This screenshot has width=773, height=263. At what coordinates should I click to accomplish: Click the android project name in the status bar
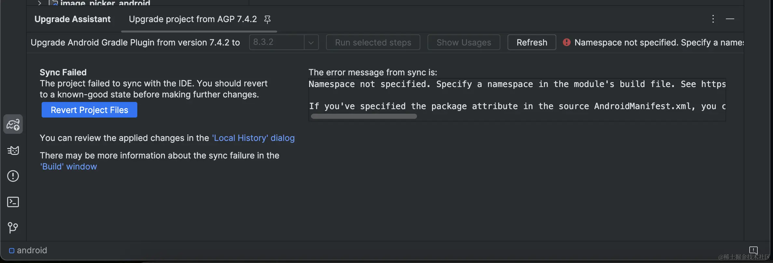[x=32, y=250]
